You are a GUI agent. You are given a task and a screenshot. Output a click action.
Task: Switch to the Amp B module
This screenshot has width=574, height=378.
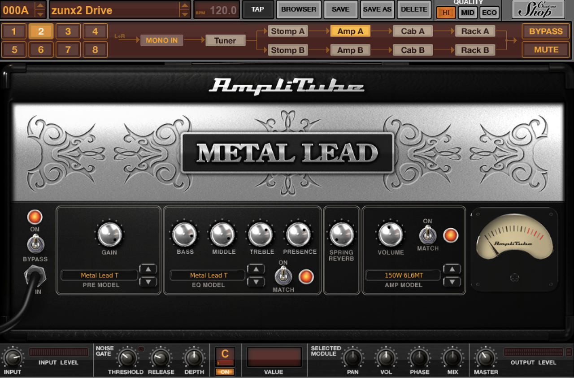[x=350, y=50]
